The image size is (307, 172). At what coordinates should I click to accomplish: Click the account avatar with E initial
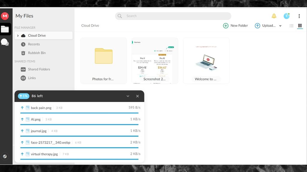(x=287, y=16)
